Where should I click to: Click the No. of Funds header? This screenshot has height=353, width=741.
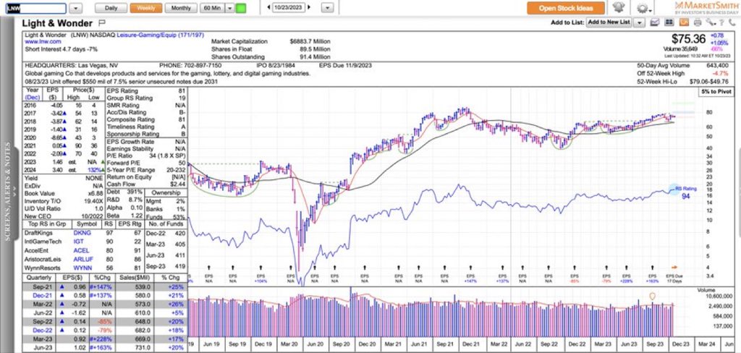click(166, 224)
